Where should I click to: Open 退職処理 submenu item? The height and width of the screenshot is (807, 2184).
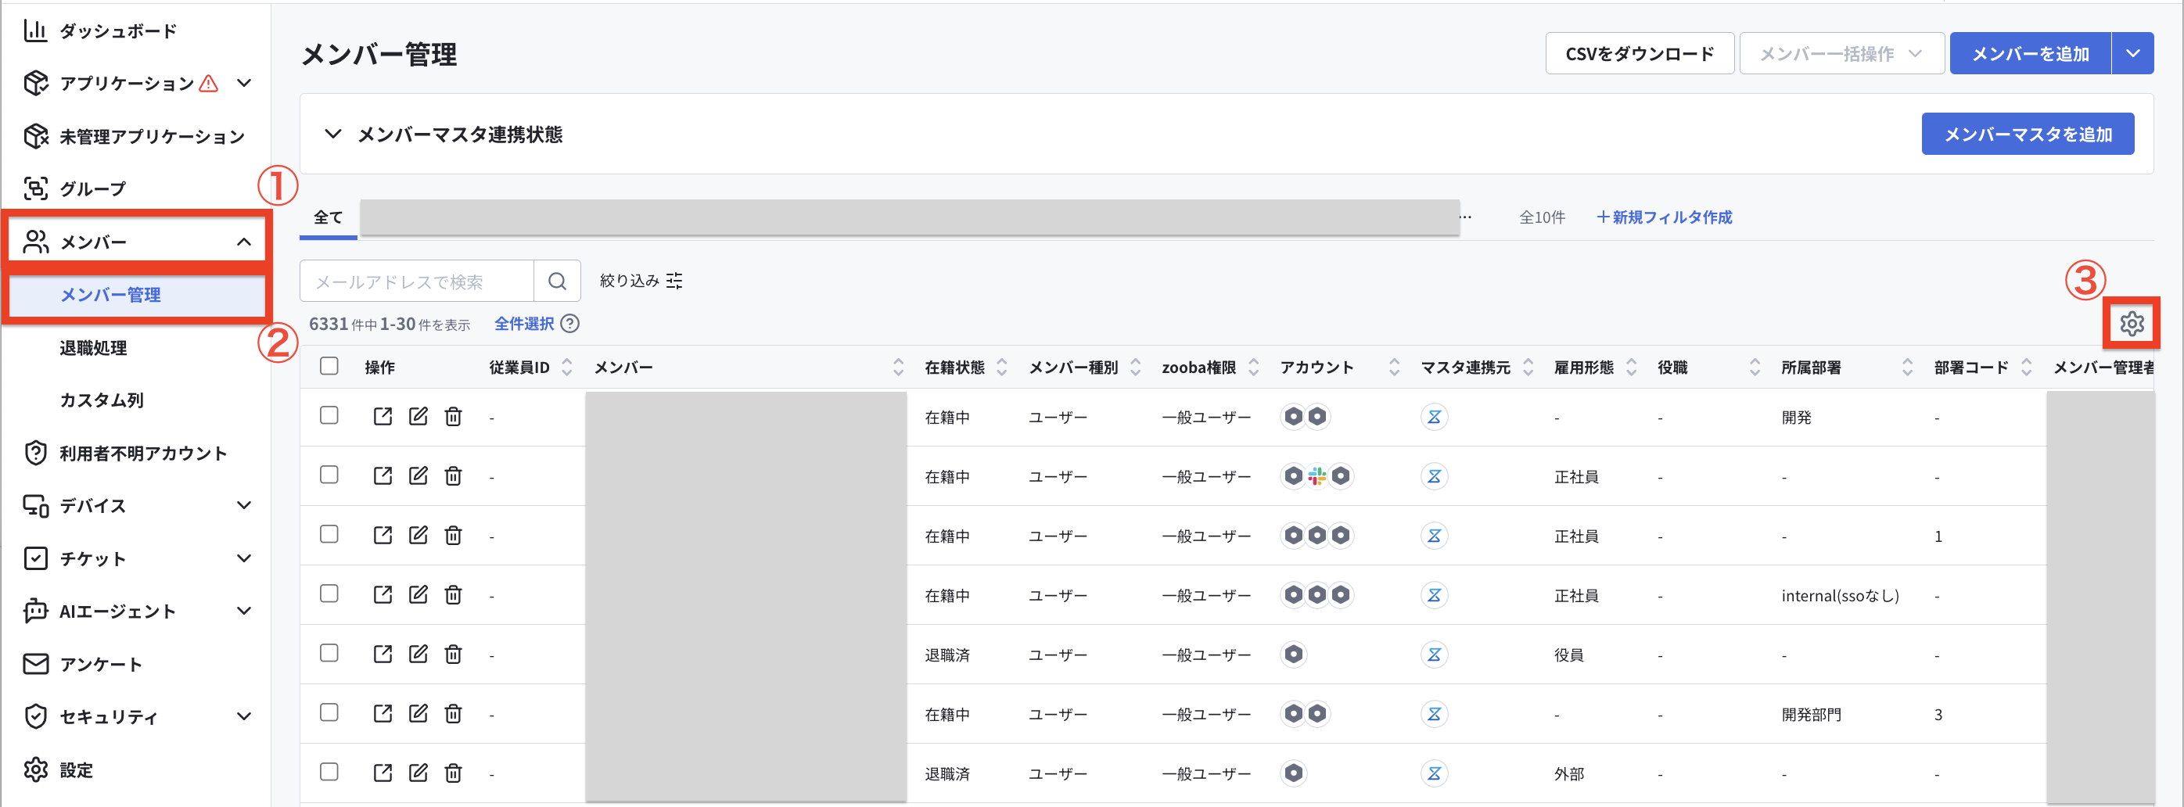click(x=93, y=347)
